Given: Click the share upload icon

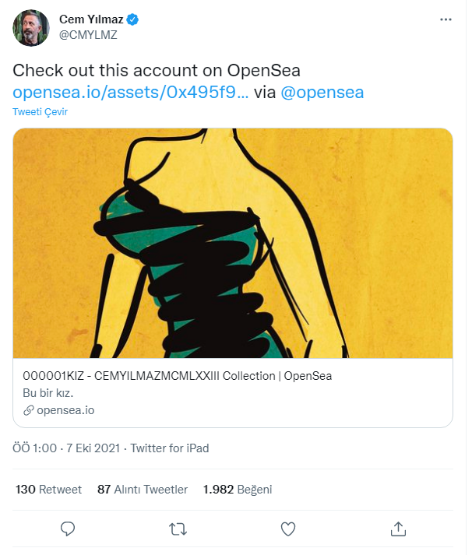Looking at the screenshot, I should point(398,529).
